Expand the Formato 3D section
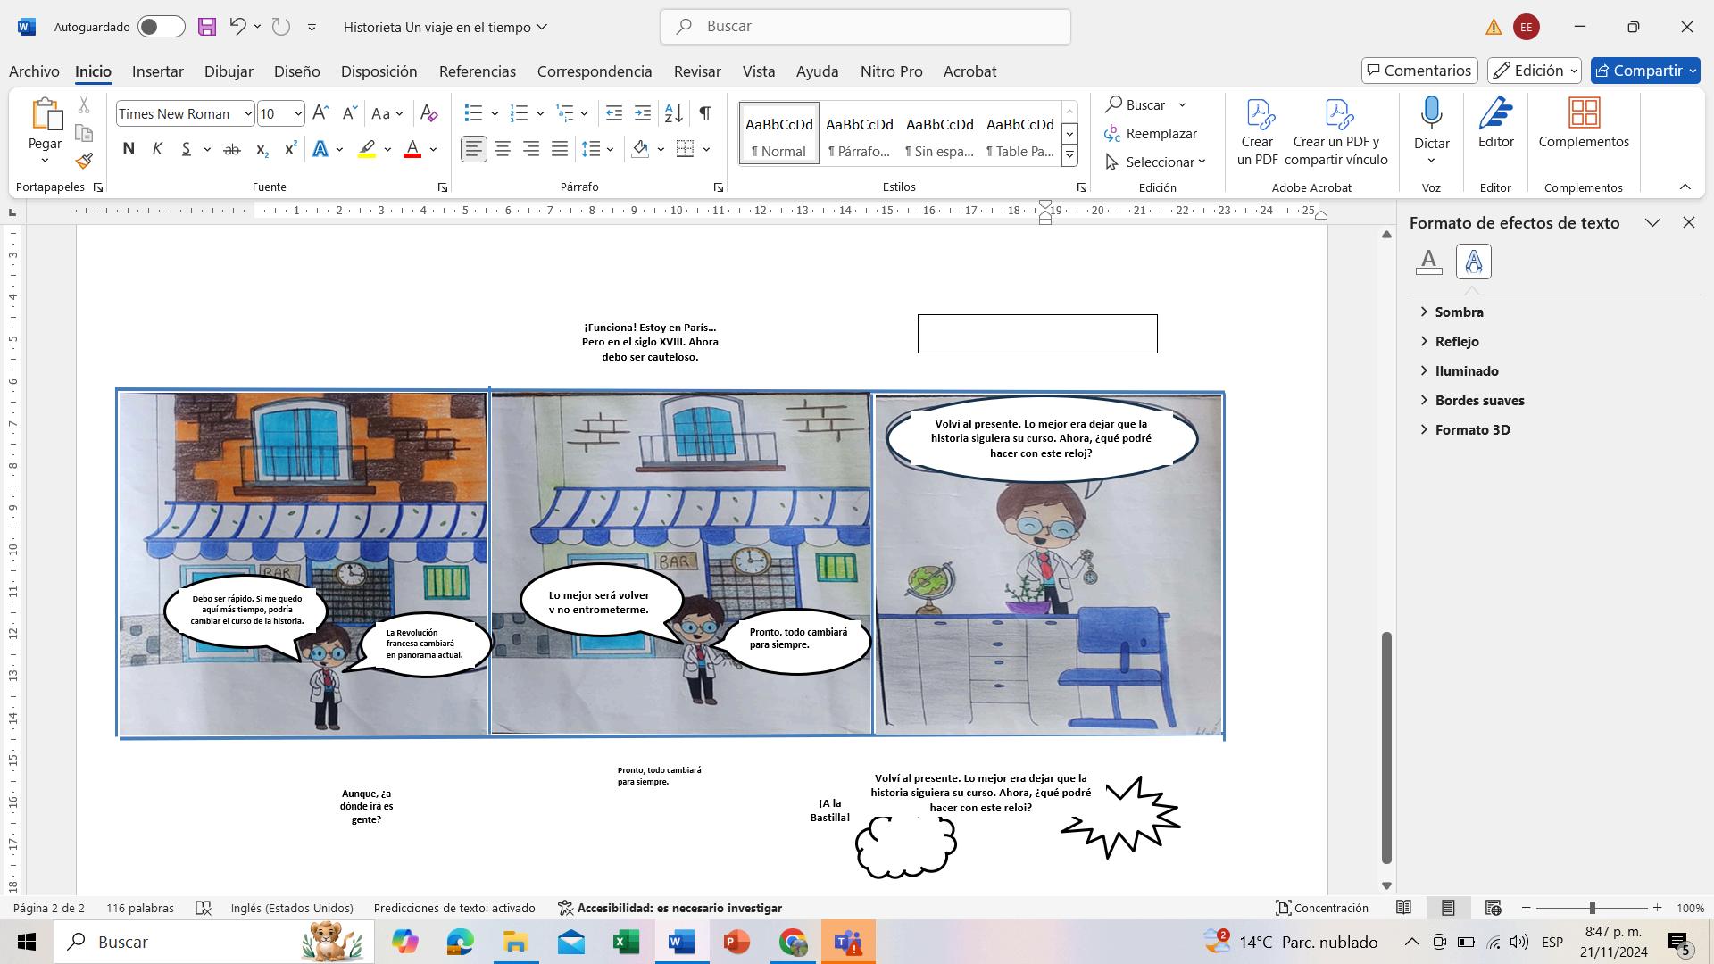Screen dimensions: 1714x964 [1472, 429]
